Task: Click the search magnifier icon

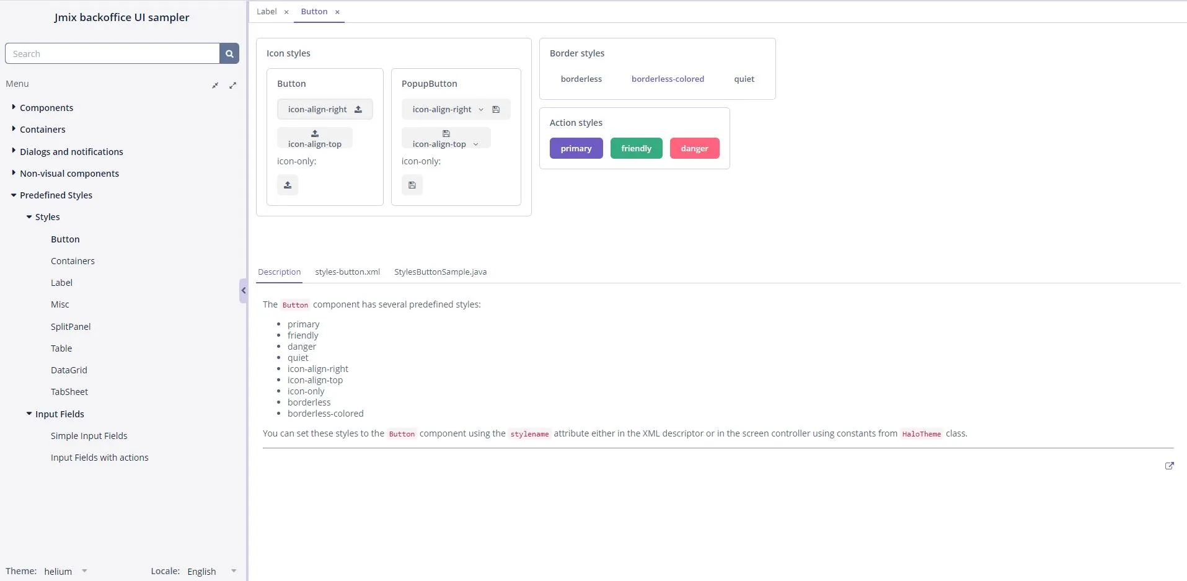Action: pyautogui.click(x=229, y=53)
